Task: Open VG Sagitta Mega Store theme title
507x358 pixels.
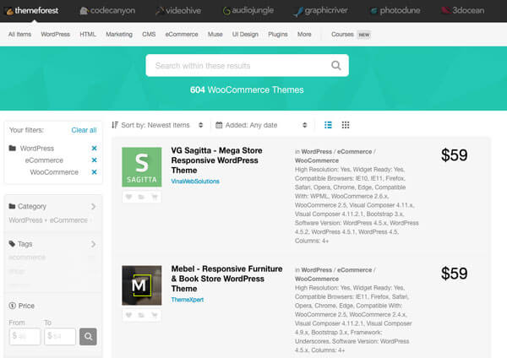Action: pos(216,160)
